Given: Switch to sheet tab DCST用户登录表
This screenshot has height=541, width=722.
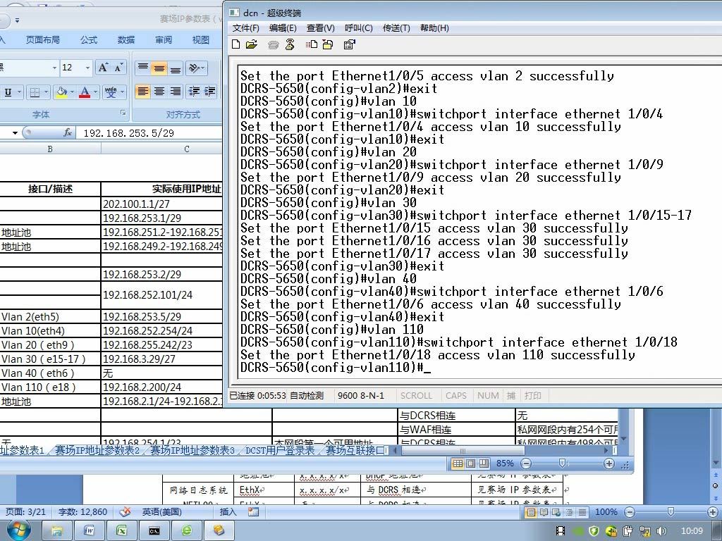Looking at the screenshot, I should click(x=280, y=450).
